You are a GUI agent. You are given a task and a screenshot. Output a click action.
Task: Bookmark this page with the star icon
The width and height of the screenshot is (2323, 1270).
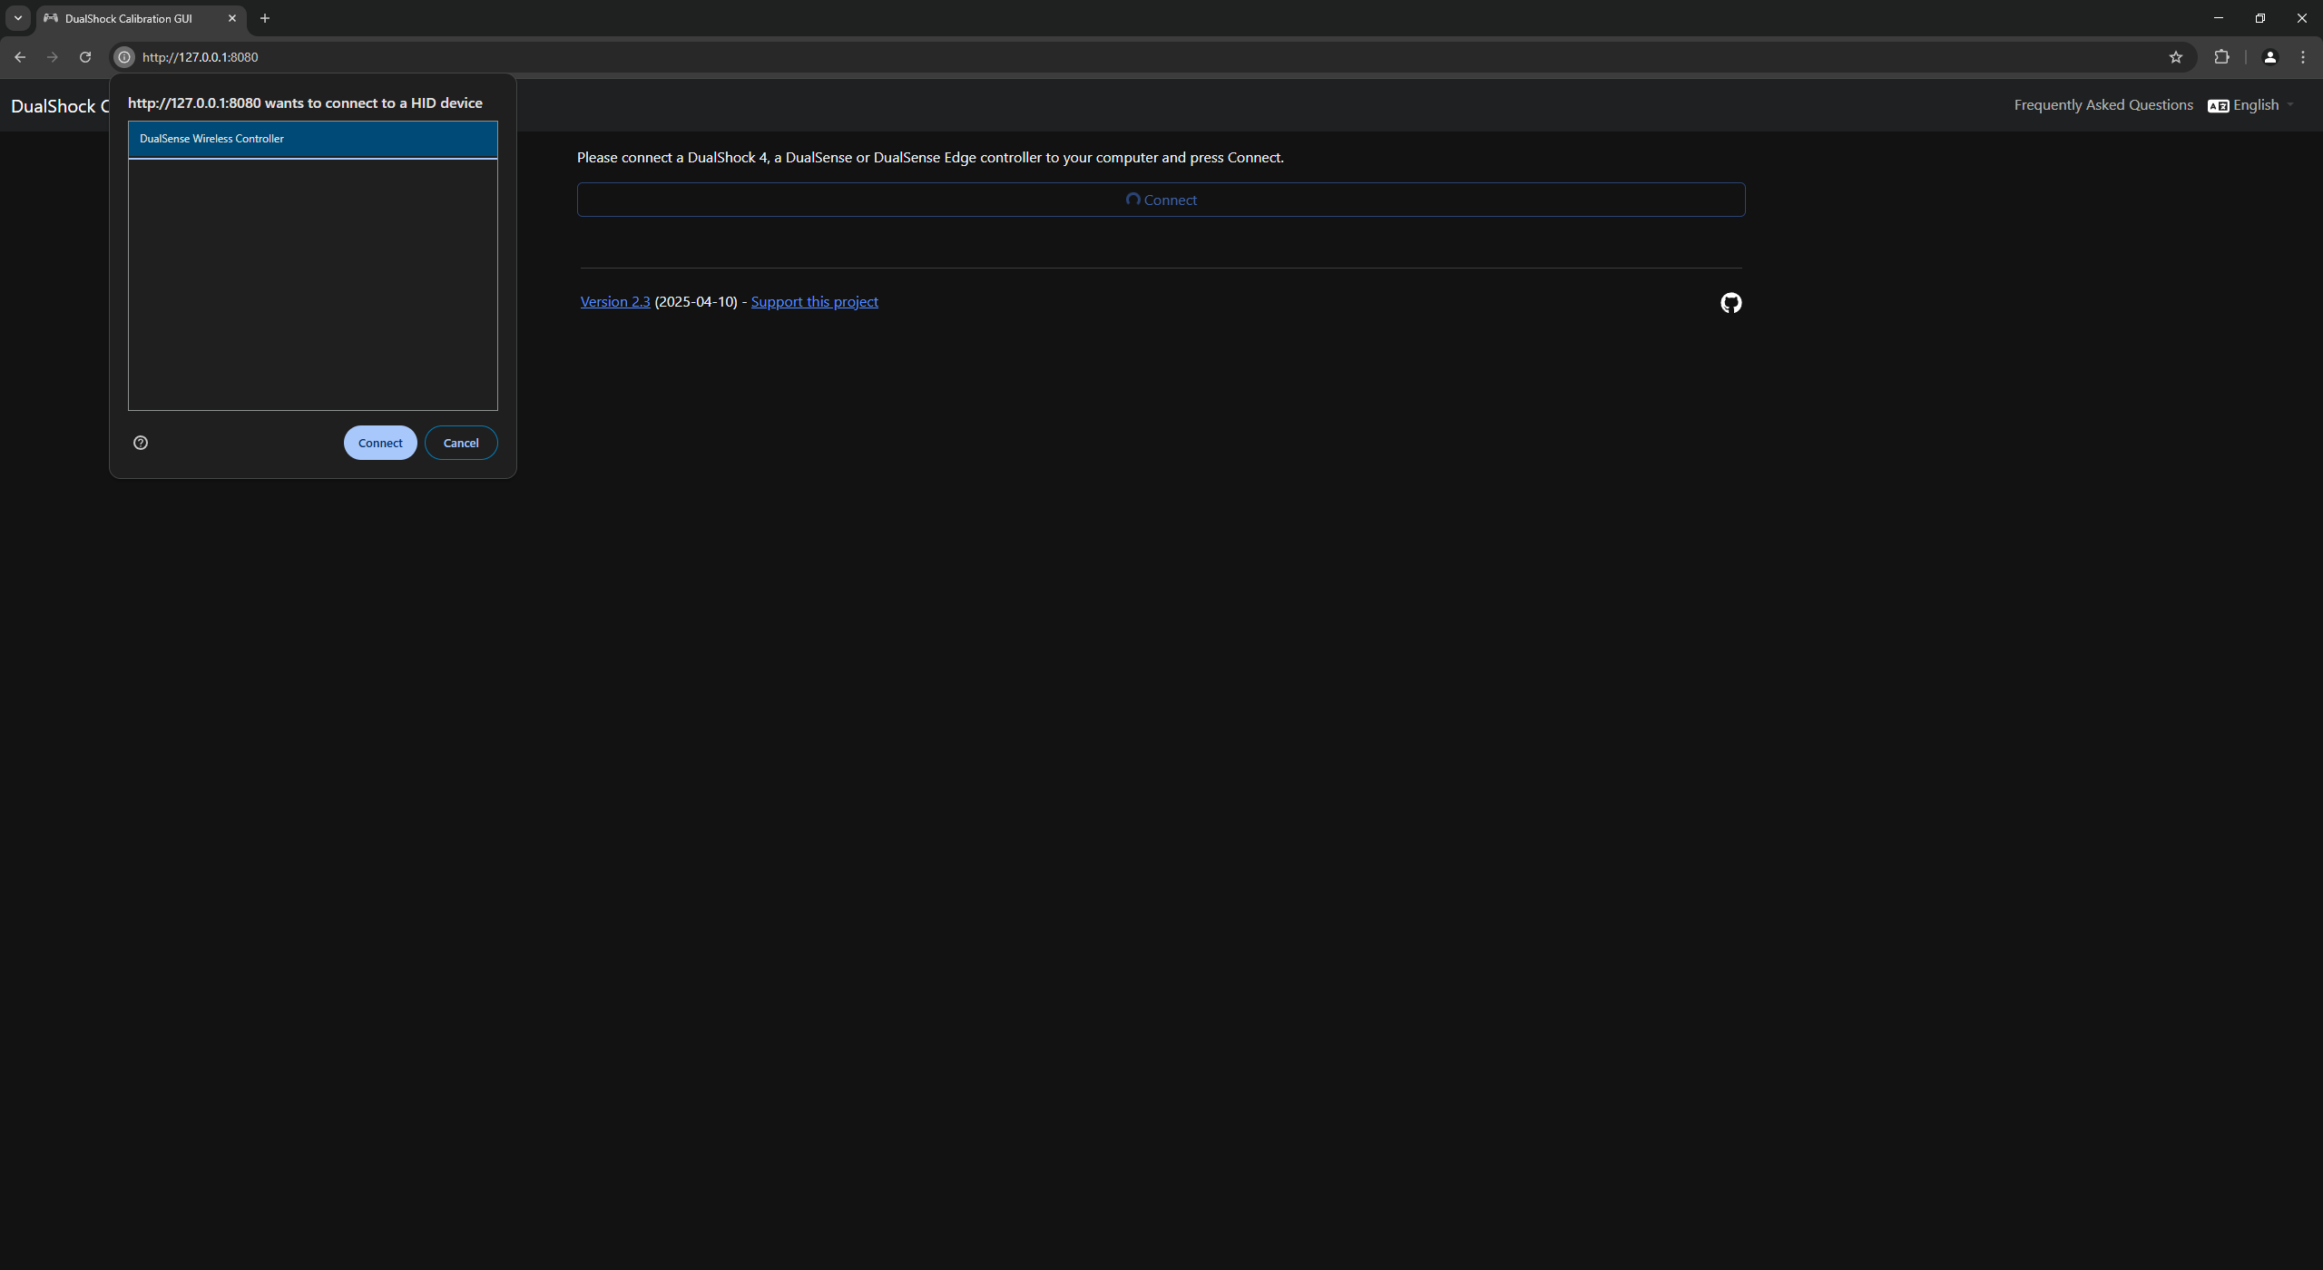coord(2175,57)
